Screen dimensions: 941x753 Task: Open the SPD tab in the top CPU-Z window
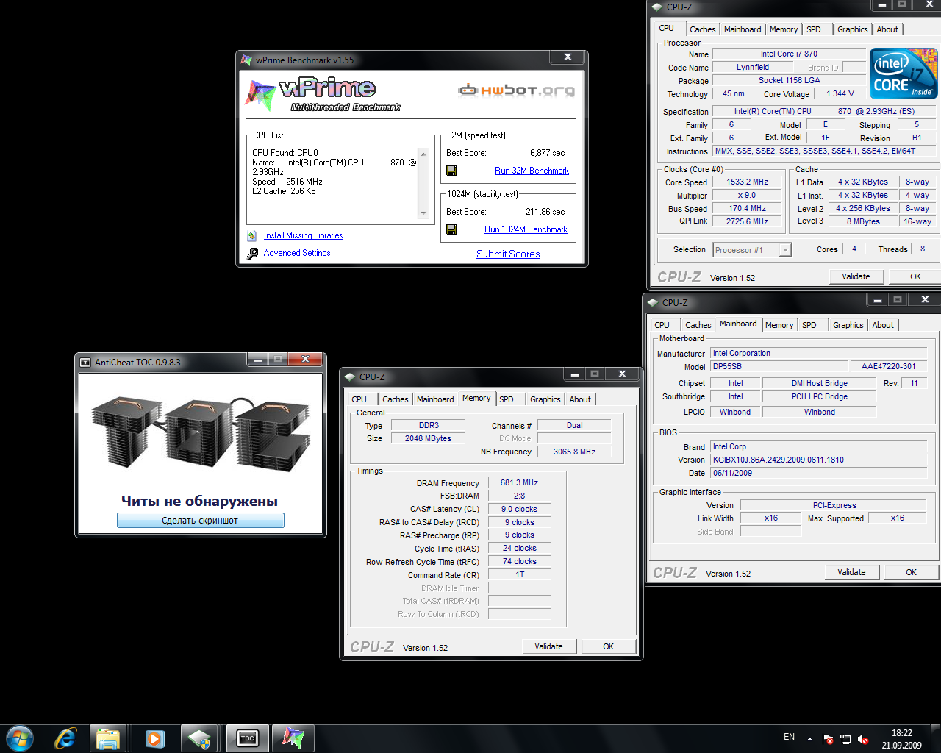[x=813, y=29]
